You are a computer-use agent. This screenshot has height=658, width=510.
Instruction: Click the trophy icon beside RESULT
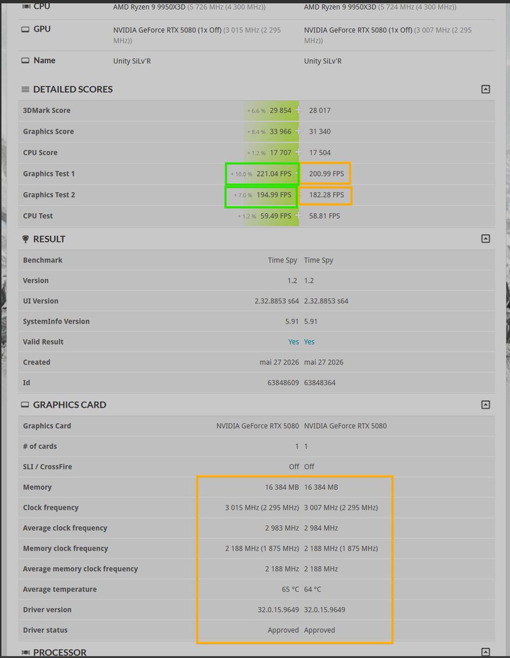click(25, 239)
